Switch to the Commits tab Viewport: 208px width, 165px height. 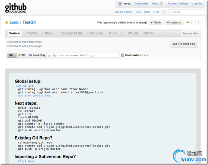(31, 33)
